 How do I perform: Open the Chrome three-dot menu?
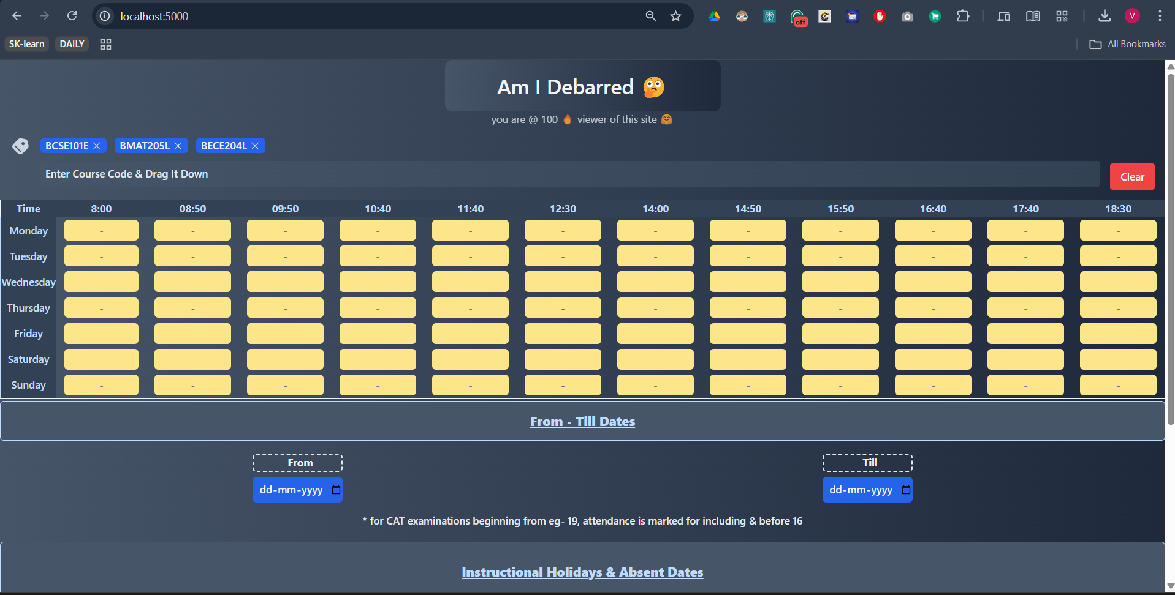click(1160, 16)
